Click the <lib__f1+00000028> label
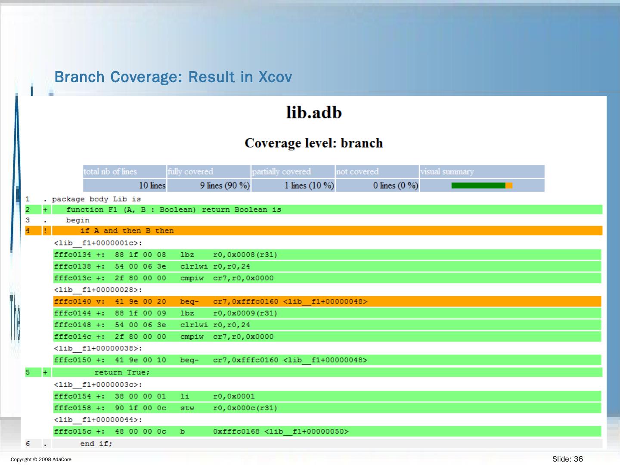The image size is (620, 465). pyautogui.click(x=98, y=290)
